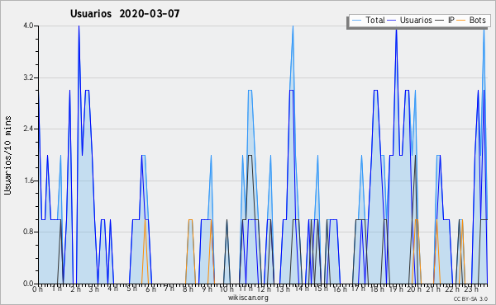Click the y-axis value 3.2

pos(28,77)
